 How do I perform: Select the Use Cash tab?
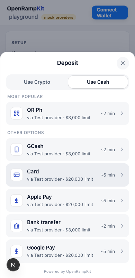click(x=98, y=82)
